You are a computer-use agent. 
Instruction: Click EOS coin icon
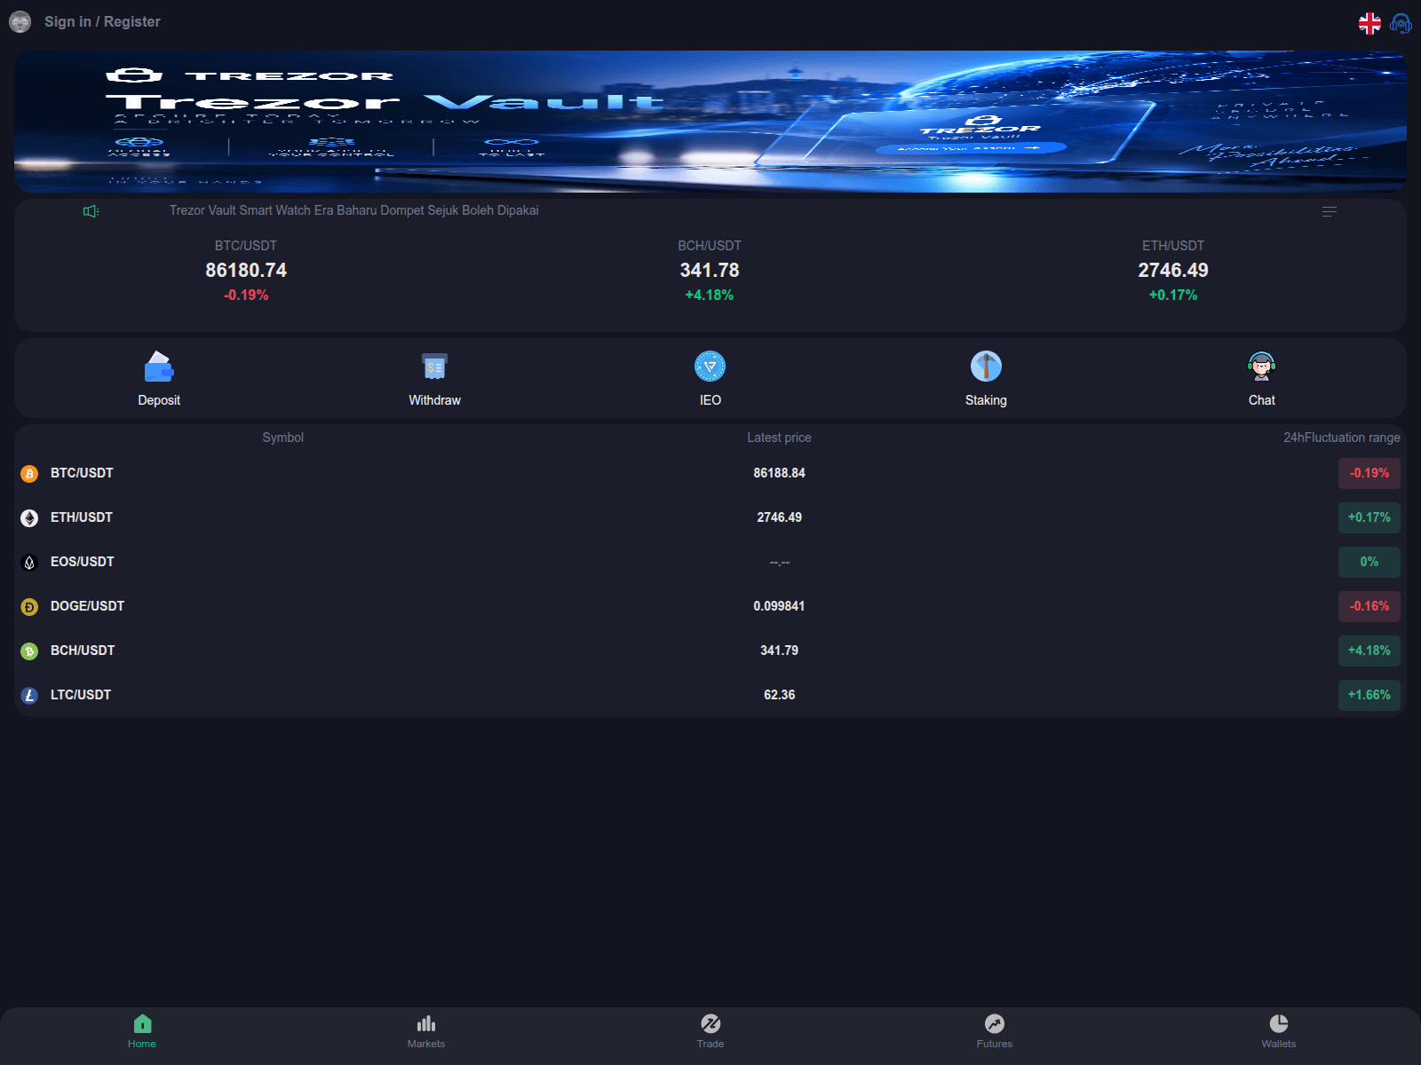click(x=29, y=563)
